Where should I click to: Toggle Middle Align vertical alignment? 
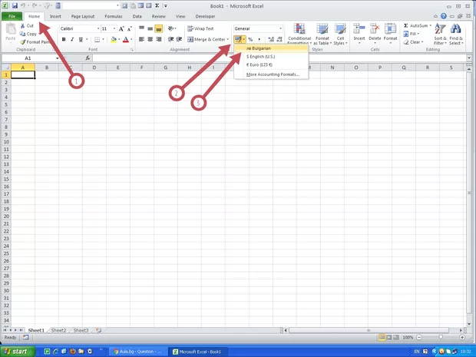pos(150,28)
